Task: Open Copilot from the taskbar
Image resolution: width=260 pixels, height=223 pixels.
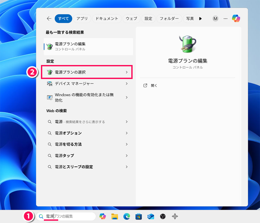Action: (x=103, y=216)
